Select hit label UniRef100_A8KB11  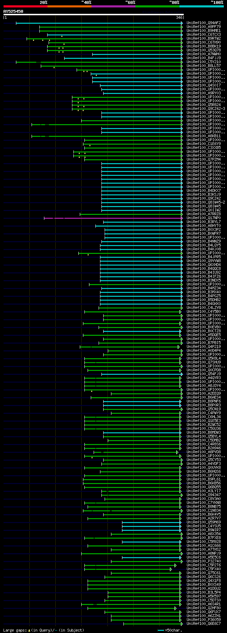(x=204, y=136)
